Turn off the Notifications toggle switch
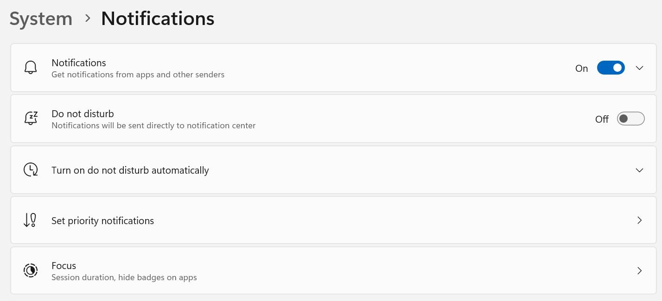This screenshot has height=301, width=662. pos(611,68)
